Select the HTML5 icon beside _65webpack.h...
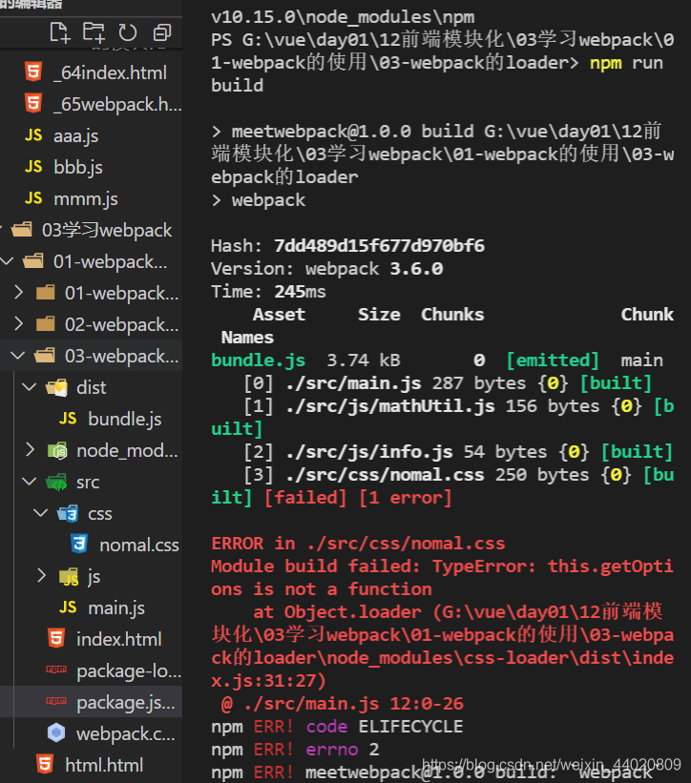The image size is (691, 783). click(x=33, y=103)
